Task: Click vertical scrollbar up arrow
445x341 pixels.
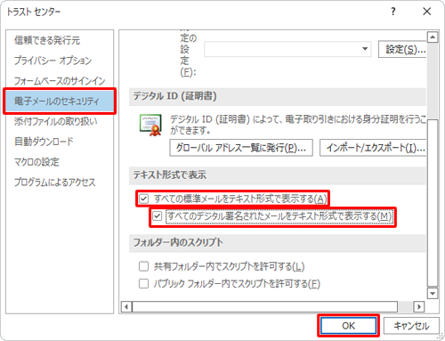Action: pos(433,37)
